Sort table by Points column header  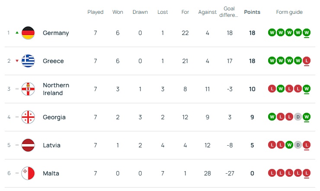252,12
